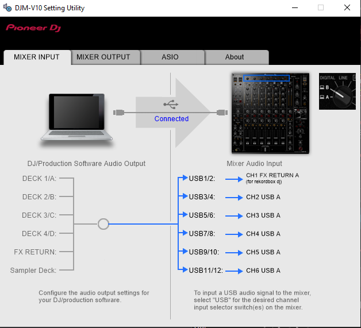Screen dimensions: 361x328
Task: Click the blue arrow next to USB7/8
Action: 234,234
